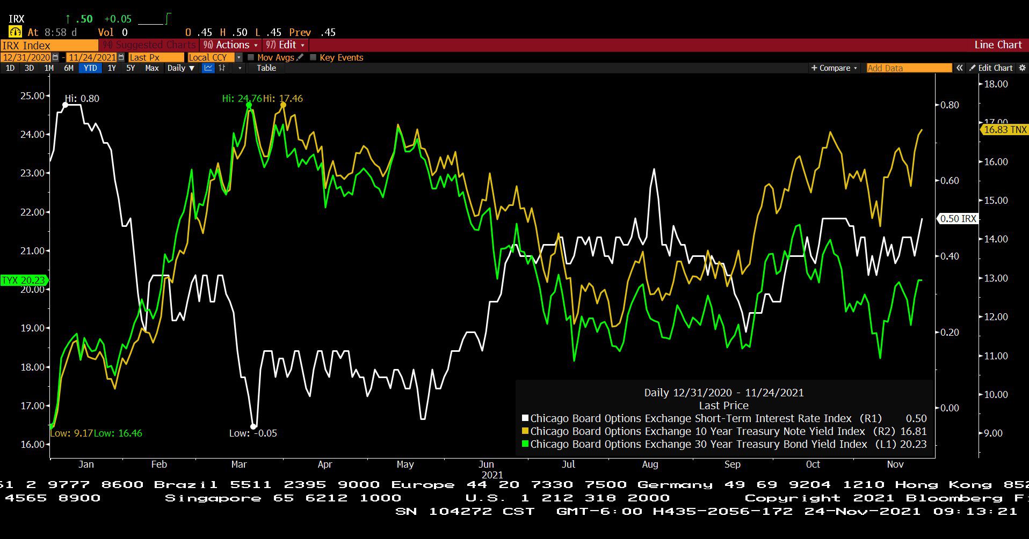Click the Low: 16.46 marker label
This screenshot has width=1029, height=539.
[118, 433]
